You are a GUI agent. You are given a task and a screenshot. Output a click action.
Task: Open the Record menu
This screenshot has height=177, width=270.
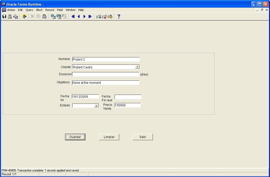coord(50,10)
